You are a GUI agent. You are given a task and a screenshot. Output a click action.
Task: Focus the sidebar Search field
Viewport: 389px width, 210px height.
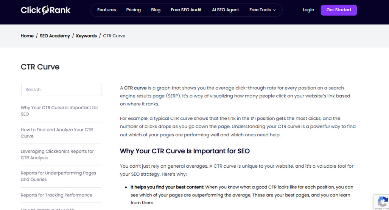(x=61, y=90)
